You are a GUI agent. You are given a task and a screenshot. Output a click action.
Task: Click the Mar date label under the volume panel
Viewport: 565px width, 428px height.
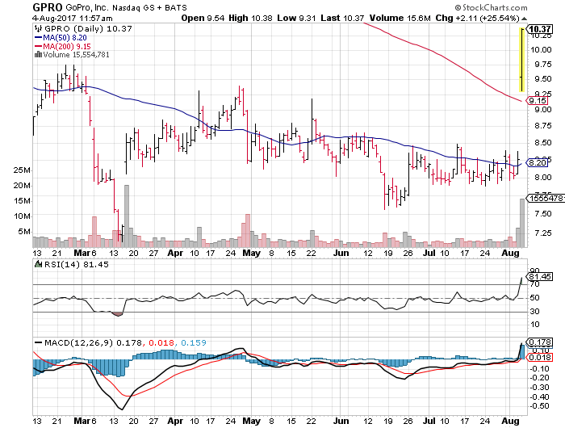pyautogui.click(x=81, y=253)
